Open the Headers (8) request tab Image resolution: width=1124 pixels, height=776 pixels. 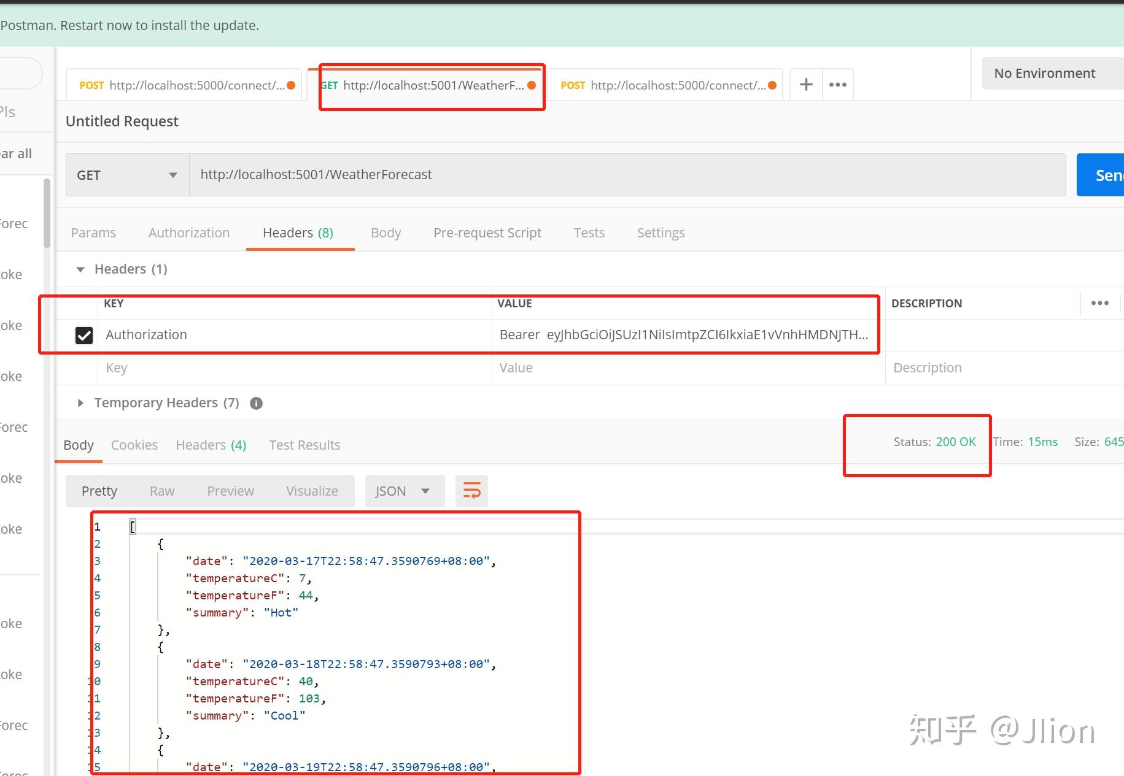pyautogui.click(x=298, y=232)
